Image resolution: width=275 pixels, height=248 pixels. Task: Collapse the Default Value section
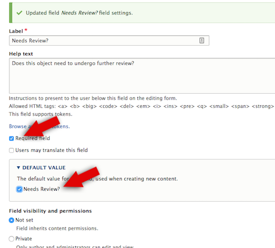tap(41, 168)
